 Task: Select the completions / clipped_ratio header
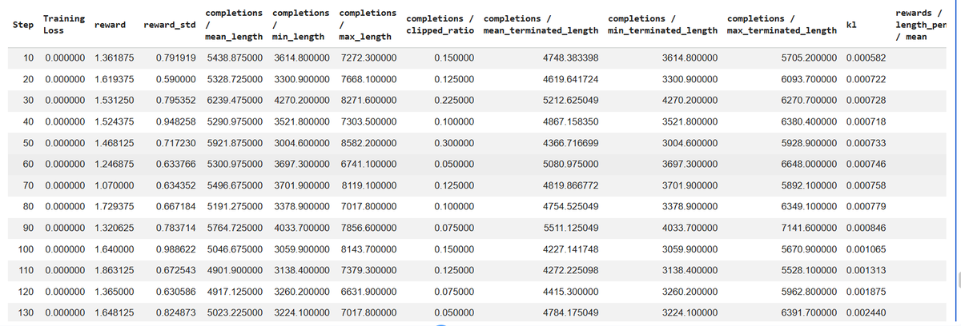440,25
